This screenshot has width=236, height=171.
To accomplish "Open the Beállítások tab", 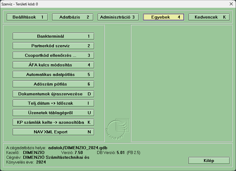I will tap(27, 17).
